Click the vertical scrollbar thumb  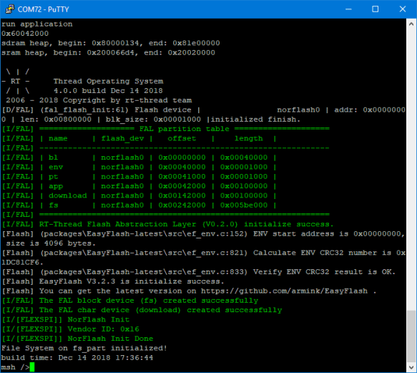click(x=411, y=336)
